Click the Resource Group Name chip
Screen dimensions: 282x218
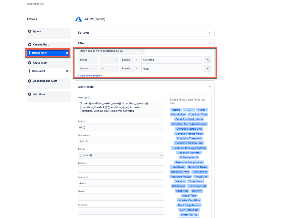[x=189, y=162]
